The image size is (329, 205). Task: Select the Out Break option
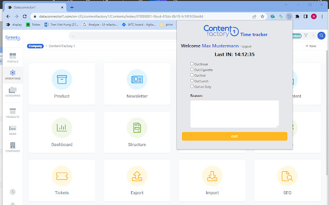pos(192,64)
